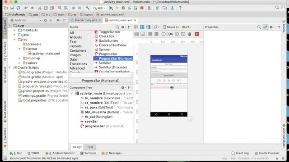Click the Cut scissors icon
Screen dimensions: 289x162
(x=40, y=8)
